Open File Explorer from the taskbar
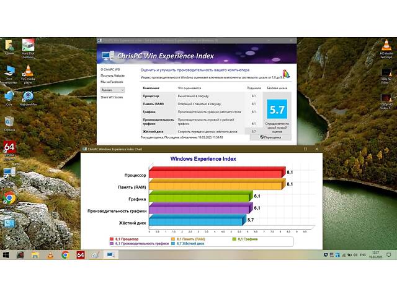This screenshot has height=297, width=397. pos(35,255)
